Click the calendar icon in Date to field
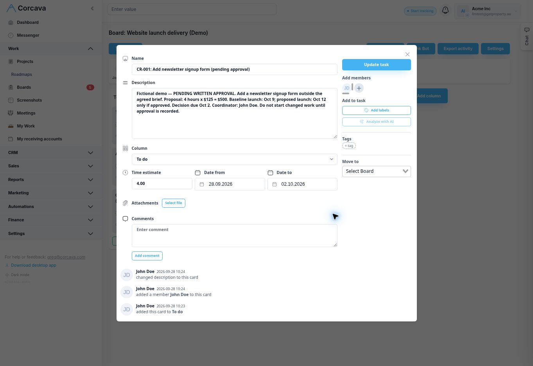Image resolution: width=533 pixels, height=366 pixels. (275, 184)
